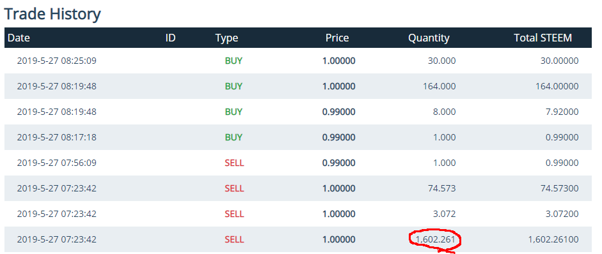Image resolution: width=602 pixels, height=254 pixels.
Task: Click the Date column header
Action: pos(19,38)
